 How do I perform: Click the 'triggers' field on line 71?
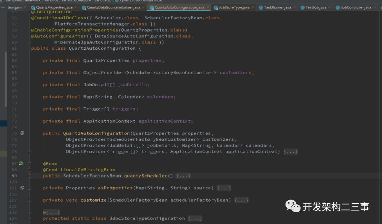(x=124, y=109)
